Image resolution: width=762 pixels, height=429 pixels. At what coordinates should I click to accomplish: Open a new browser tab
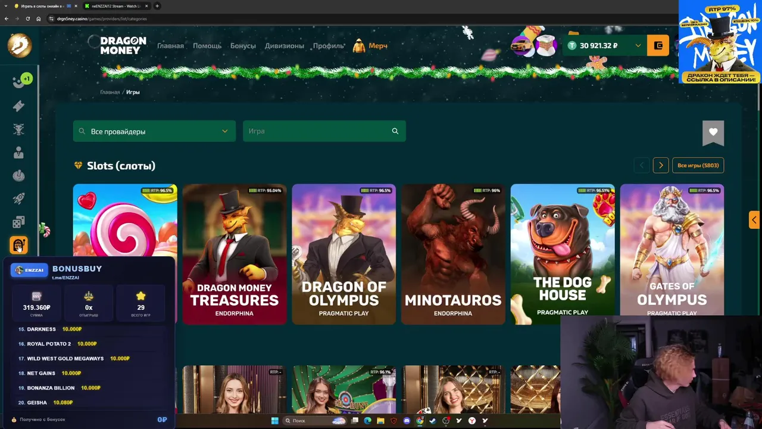point(157,6)
